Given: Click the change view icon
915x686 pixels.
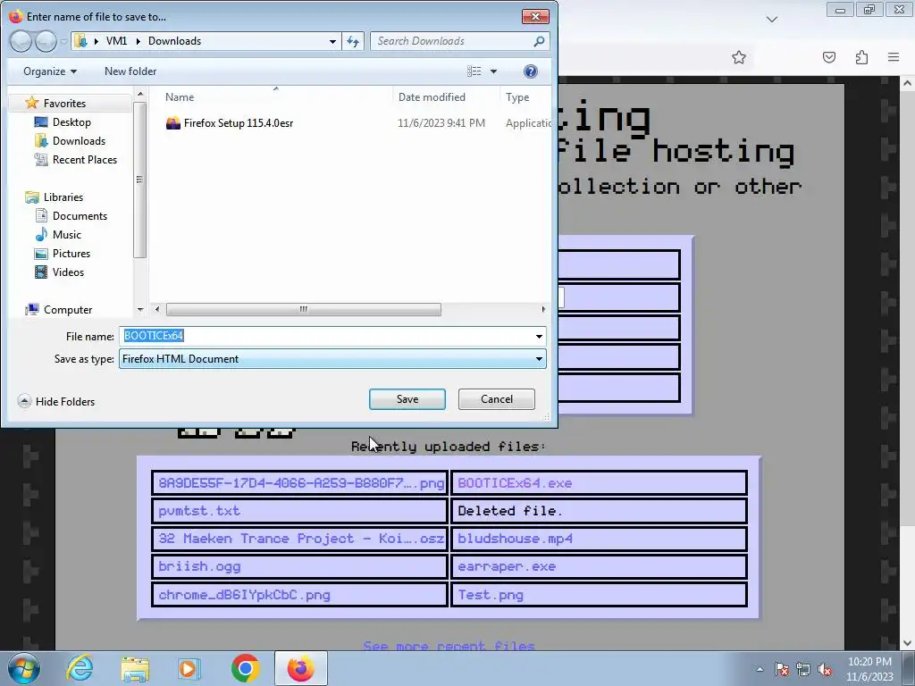Looking at the screenshot, I should pos(474,71).
